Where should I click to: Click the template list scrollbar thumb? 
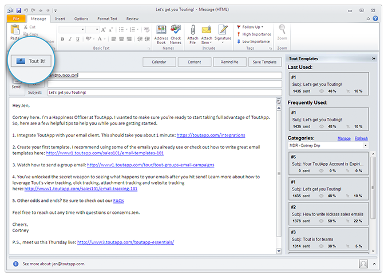(x=373, y=188)
